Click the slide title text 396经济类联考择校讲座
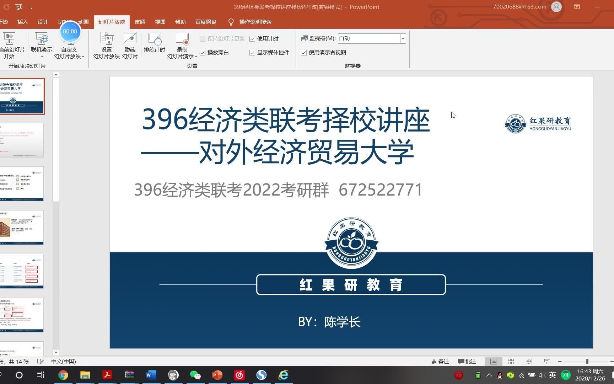 (x=286, y=120)
